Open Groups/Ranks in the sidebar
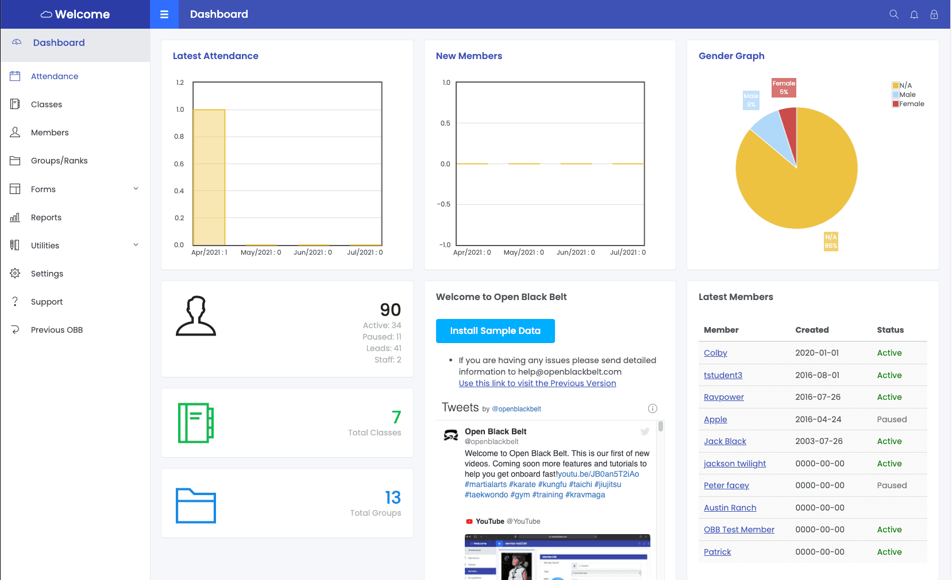952x580 pixels. click(x=59, y=161)
